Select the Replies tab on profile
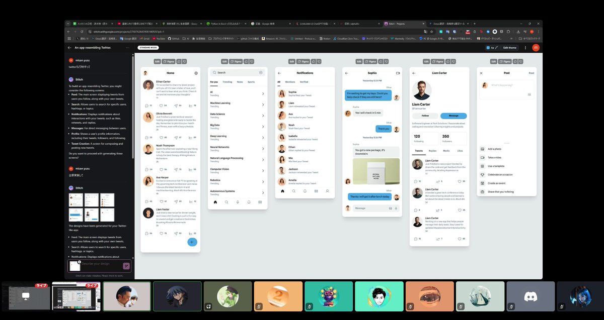The height and width of the screenshot is (320, 604). [432, 151]
